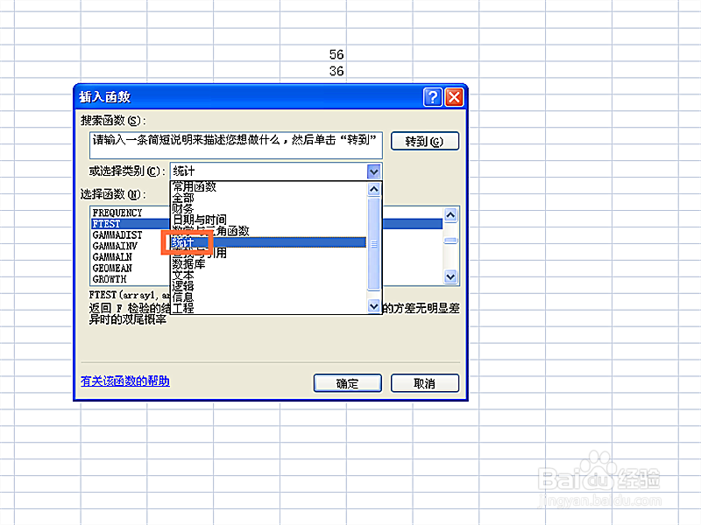Viewport: 701px width, 525px height.
Task: Click category list scroll down arrow
Action: coord(374,306)
